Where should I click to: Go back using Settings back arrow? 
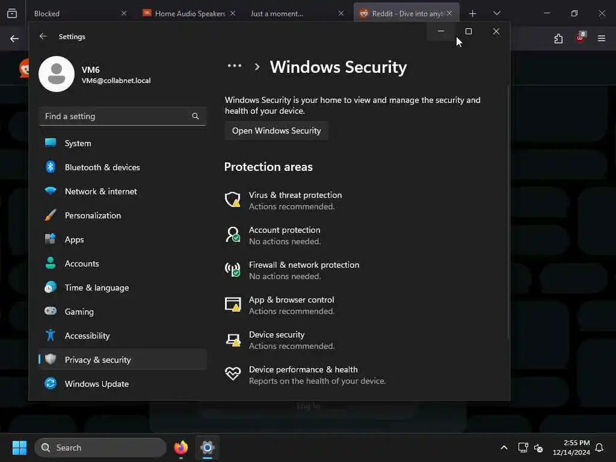tap(43, 36)
